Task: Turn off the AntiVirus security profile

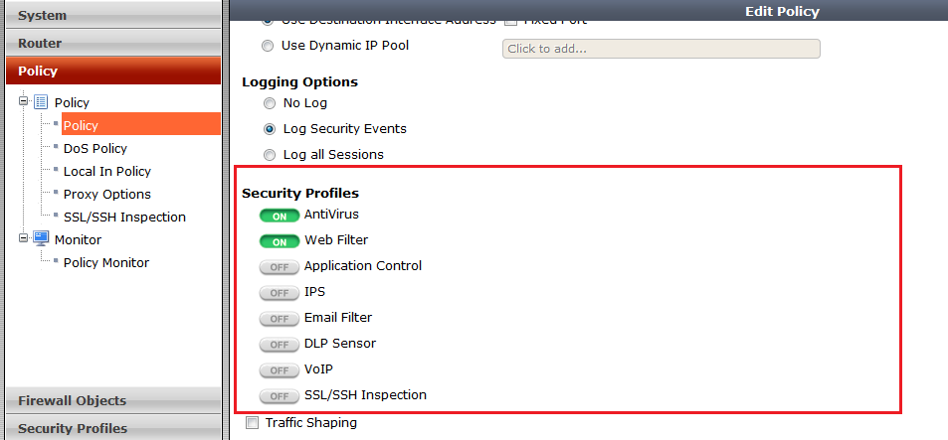Action: (x=280, y=215)
